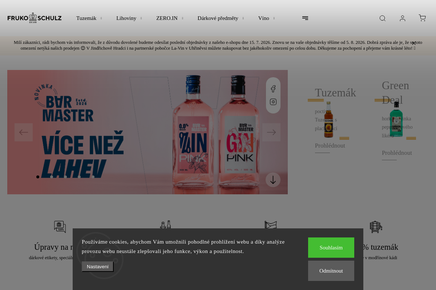
Task: Open the hamburger menu icon in header
Action: point(305,18)
